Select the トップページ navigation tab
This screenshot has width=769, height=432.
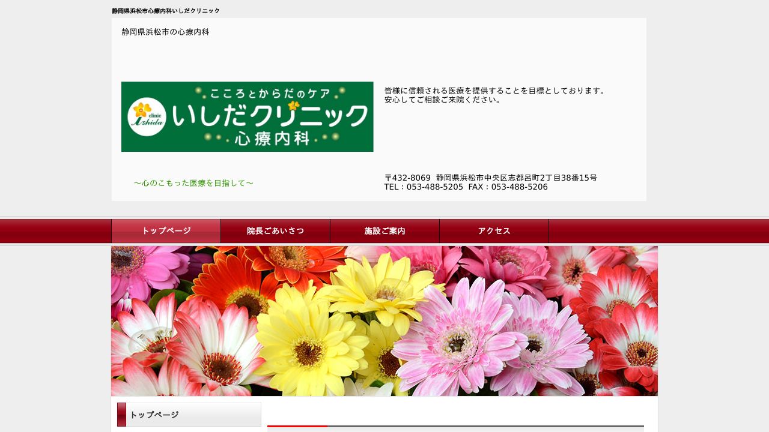pyautogui.click(x=166, y=230)
